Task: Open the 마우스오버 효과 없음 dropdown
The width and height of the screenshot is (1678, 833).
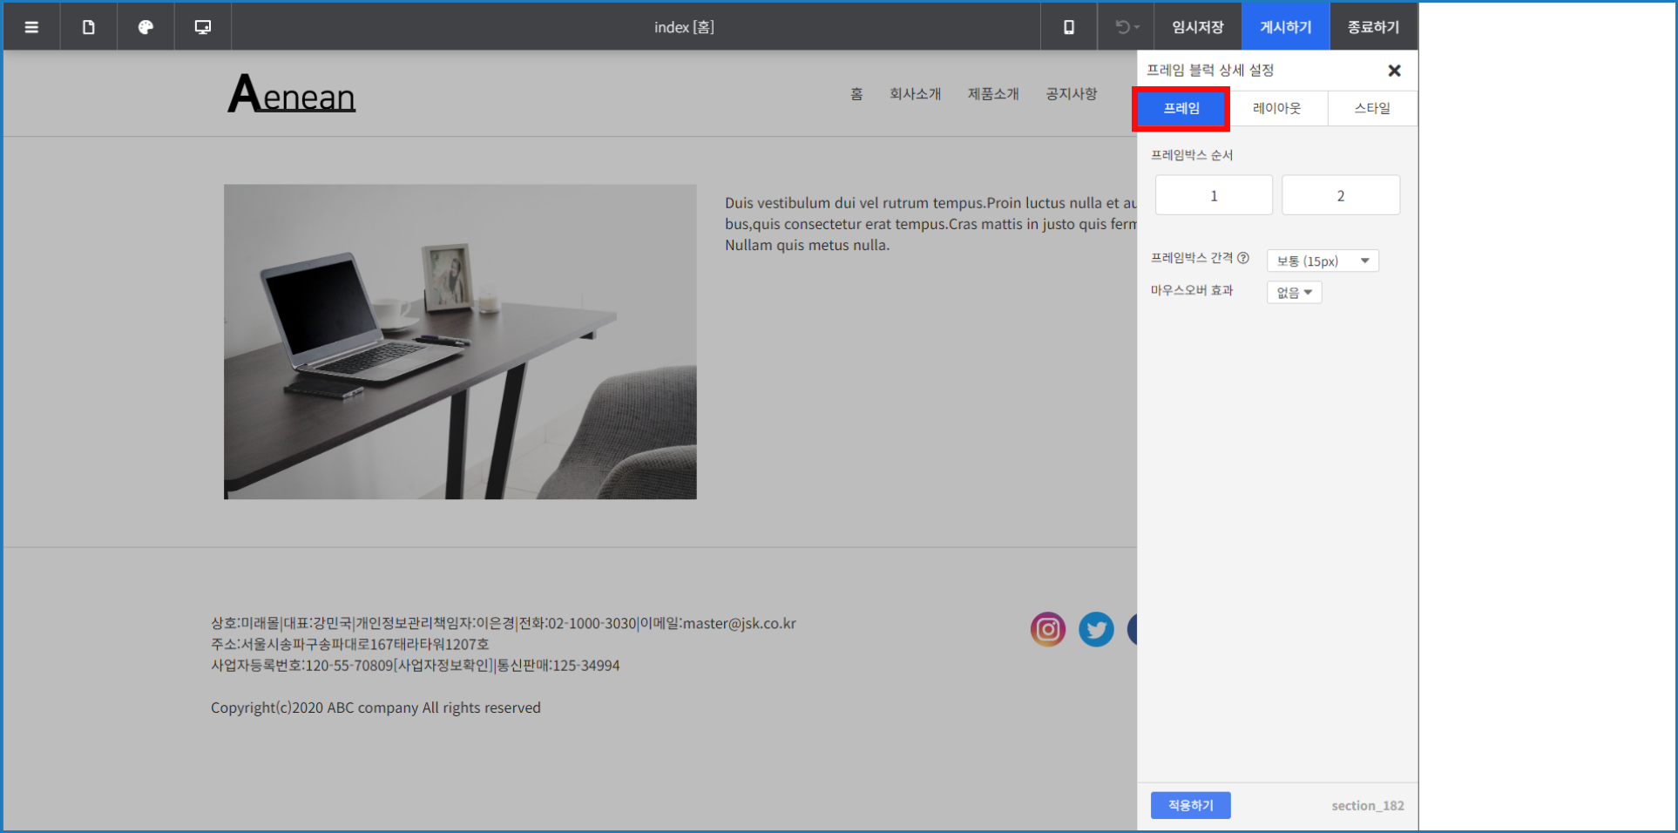Action: [1294, 293]
